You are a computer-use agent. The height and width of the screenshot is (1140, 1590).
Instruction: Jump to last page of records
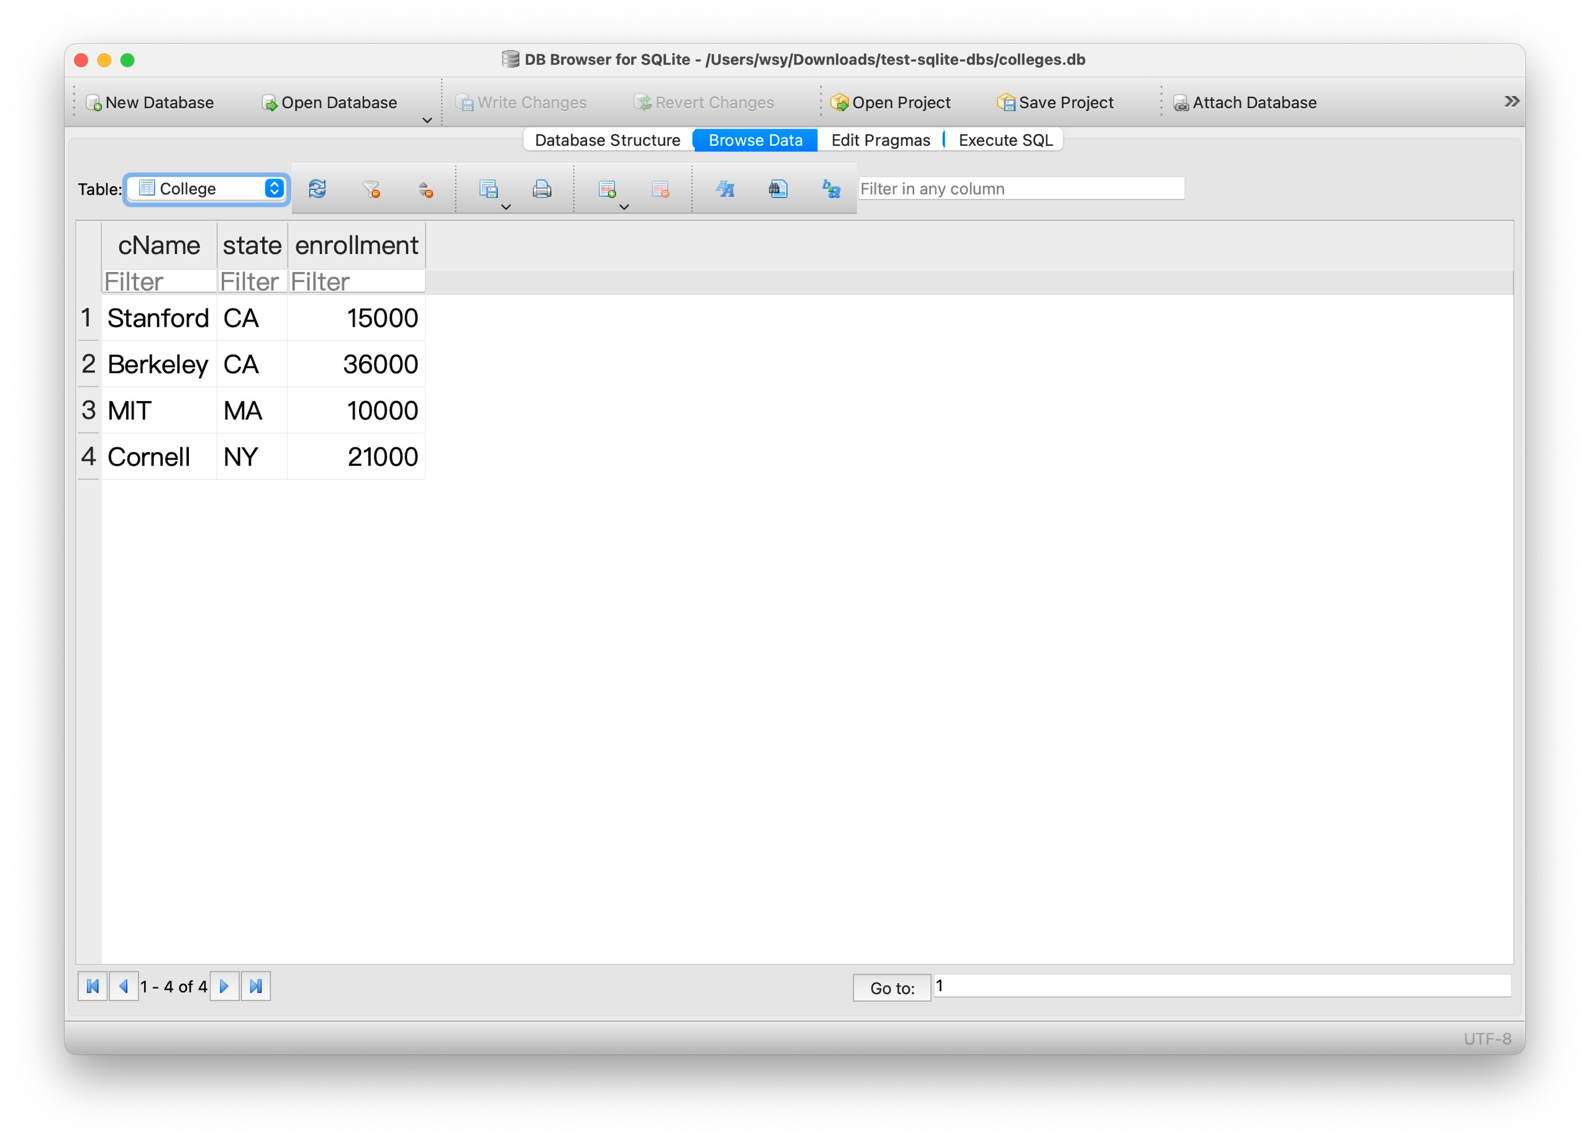(256, 987)
